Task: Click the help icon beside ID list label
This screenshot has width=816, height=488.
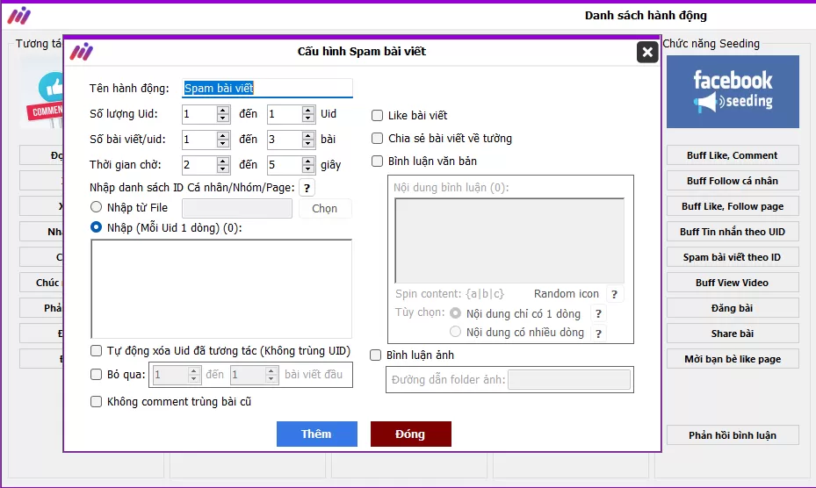Action: [x=307, y=187]
